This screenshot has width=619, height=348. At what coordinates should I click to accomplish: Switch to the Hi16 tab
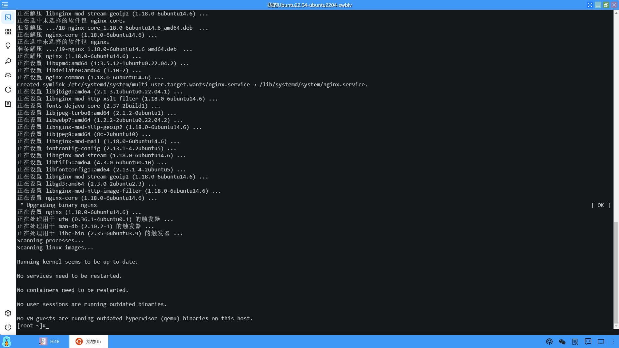(x=50, y=342)
